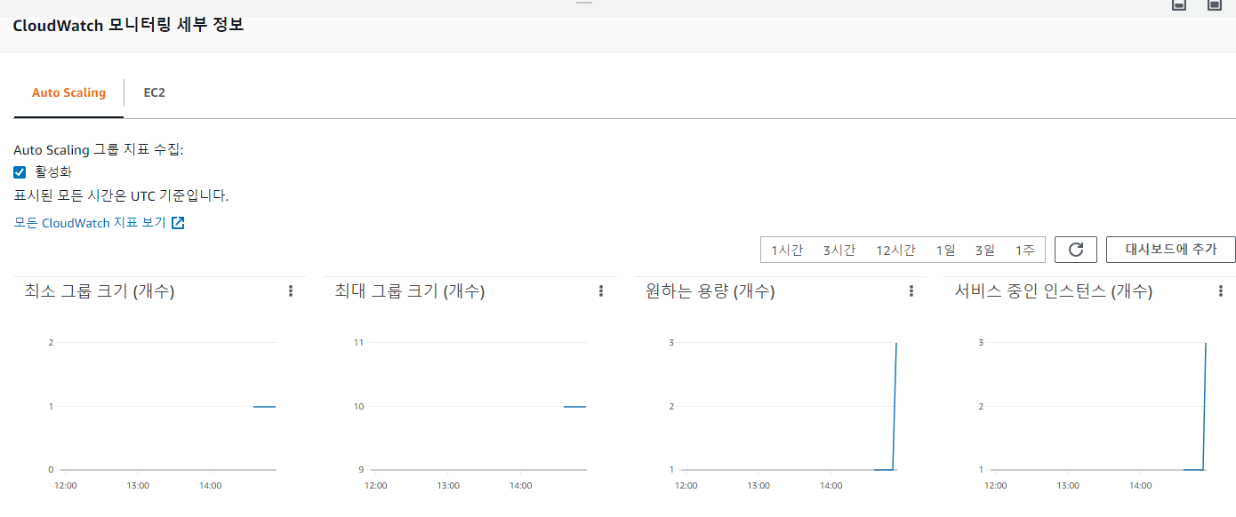The height and width of the screenshot is (517, 1236).
Task: Set time range to 1일
Action: [946, 251]
